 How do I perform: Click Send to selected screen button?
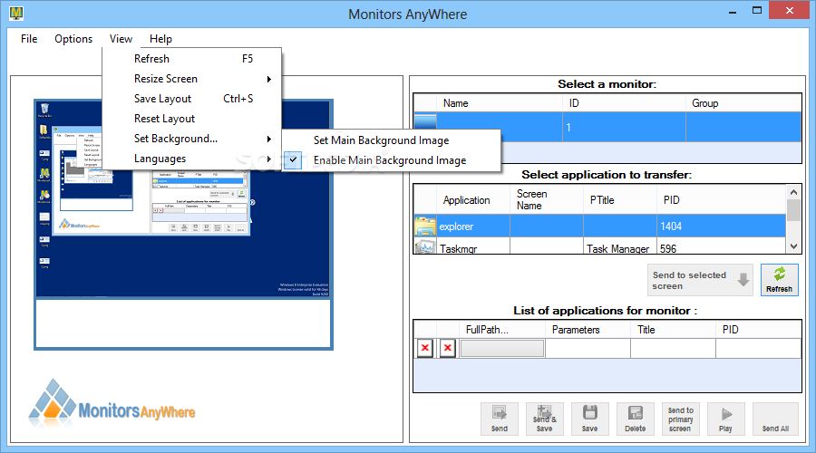[x=700, y=280]
